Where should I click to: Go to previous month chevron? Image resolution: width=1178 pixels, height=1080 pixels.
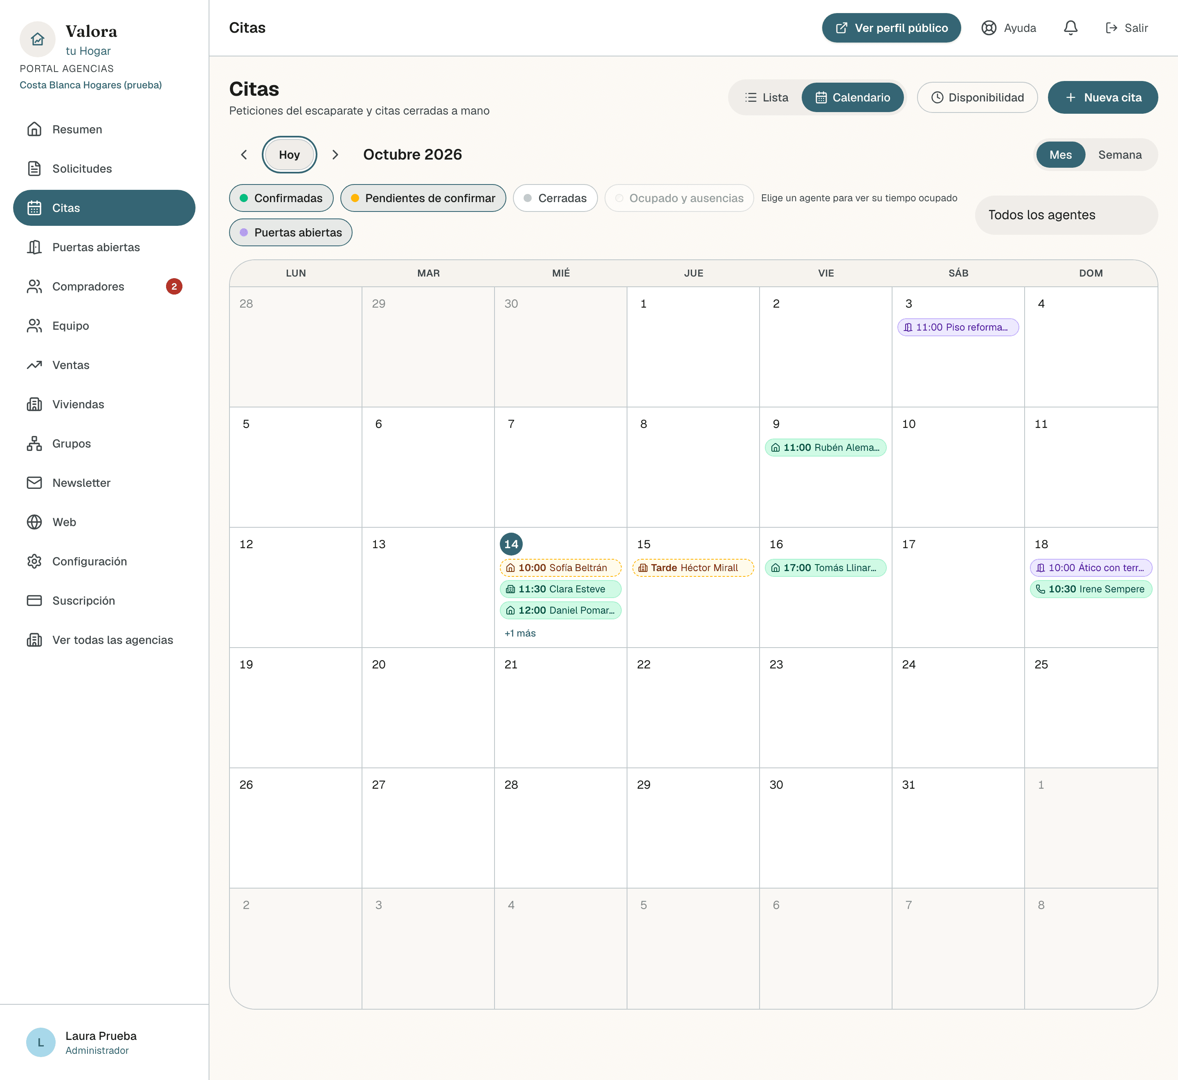[244, 155]
